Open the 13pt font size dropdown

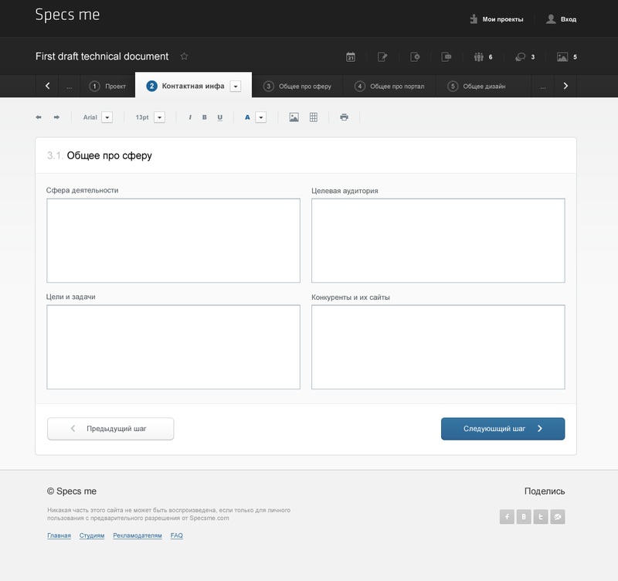coord(159,117)
